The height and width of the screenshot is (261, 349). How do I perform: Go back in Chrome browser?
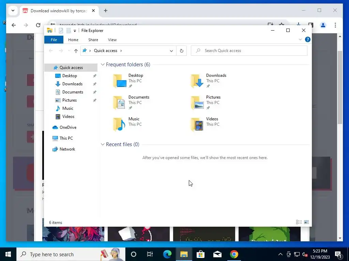[14, 25]
